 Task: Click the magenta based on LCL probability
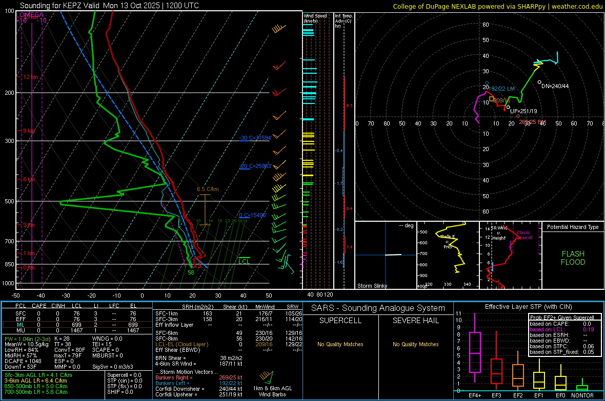[562, 329]
